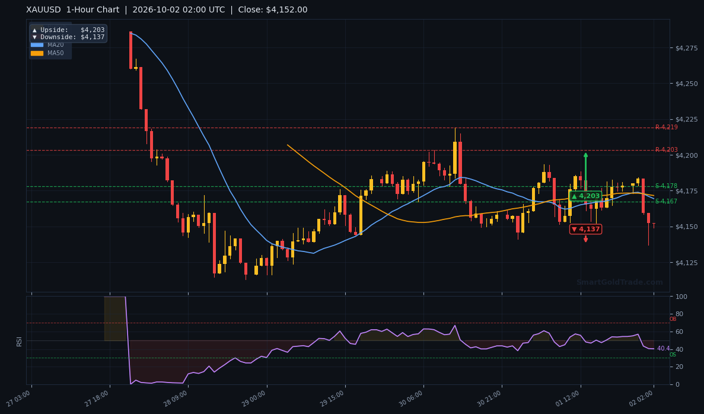
Task: Click the MA50 orange legend swatch
Action: (x=37, y=53)
